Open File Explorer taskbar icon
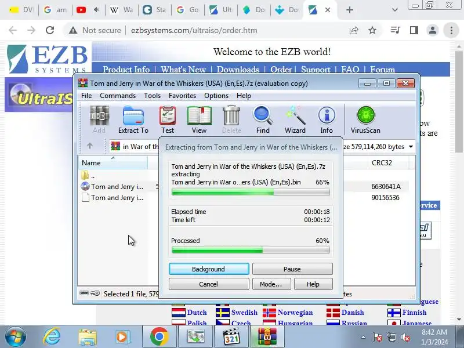The width and height of the screenshot is (464, 348). tap(88, 337)
